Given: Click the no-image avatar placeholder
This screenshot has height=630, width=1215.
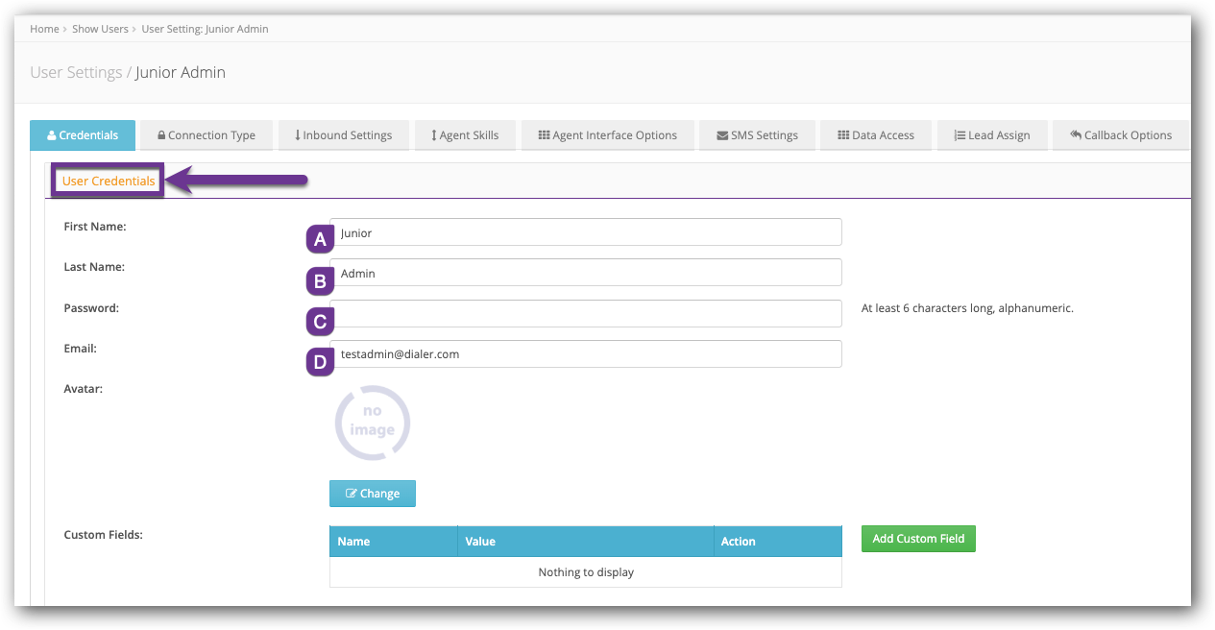Looking at the screenshot, I should tap(372, 423).
